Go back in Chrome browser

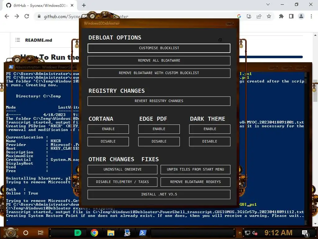pos(7,16)
